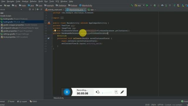Adjust the recorder volume slider

[x=107, y=93]
